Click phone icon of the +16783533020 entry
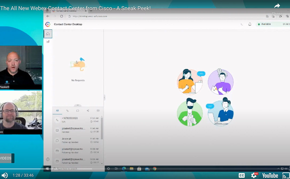 click(57, 120)
